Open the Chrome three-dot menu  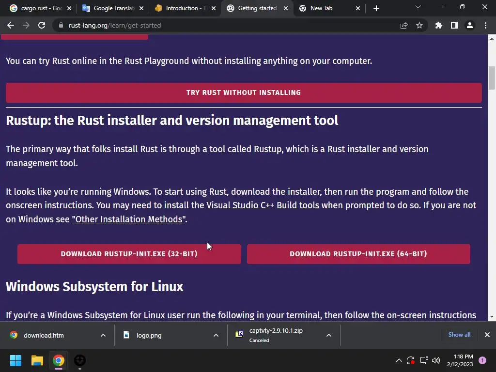click(x=485, y=25)
